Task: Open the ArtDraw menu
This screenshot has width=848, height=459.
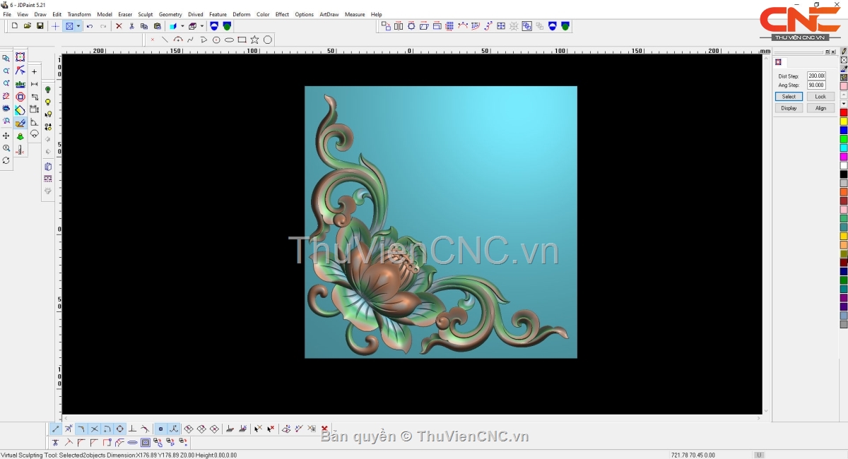Action: click(329, 14)
